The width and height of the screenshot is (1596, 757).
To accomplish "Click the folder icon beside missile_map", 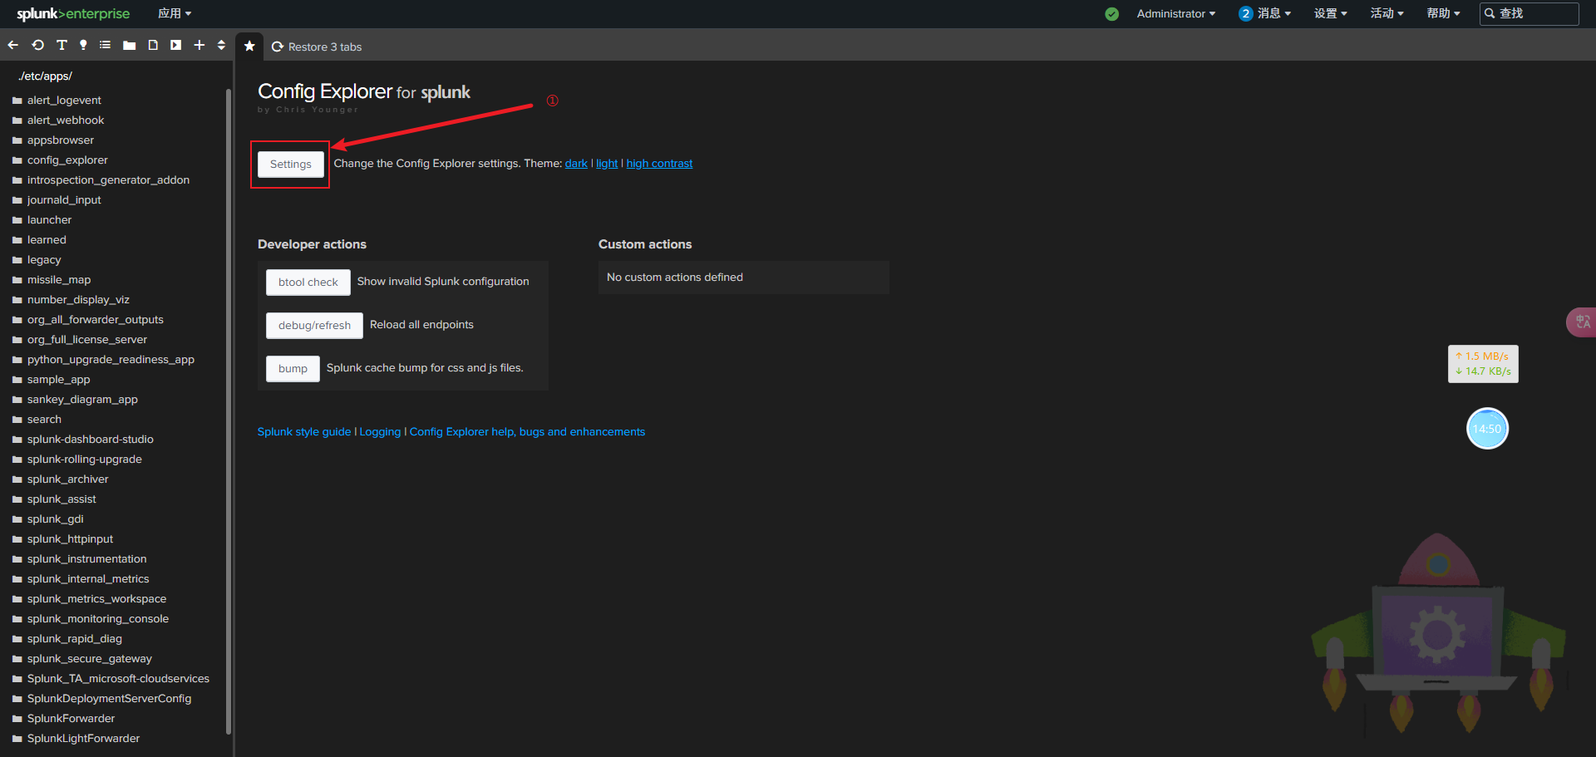I will [x=17, y=280].
